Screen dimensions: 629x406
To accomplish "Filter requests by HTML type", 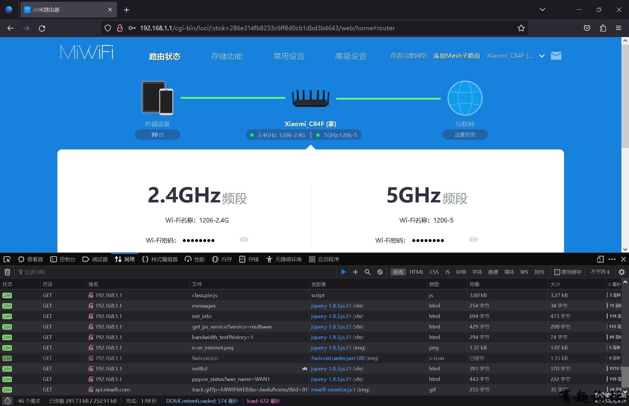I will point(416,272).
